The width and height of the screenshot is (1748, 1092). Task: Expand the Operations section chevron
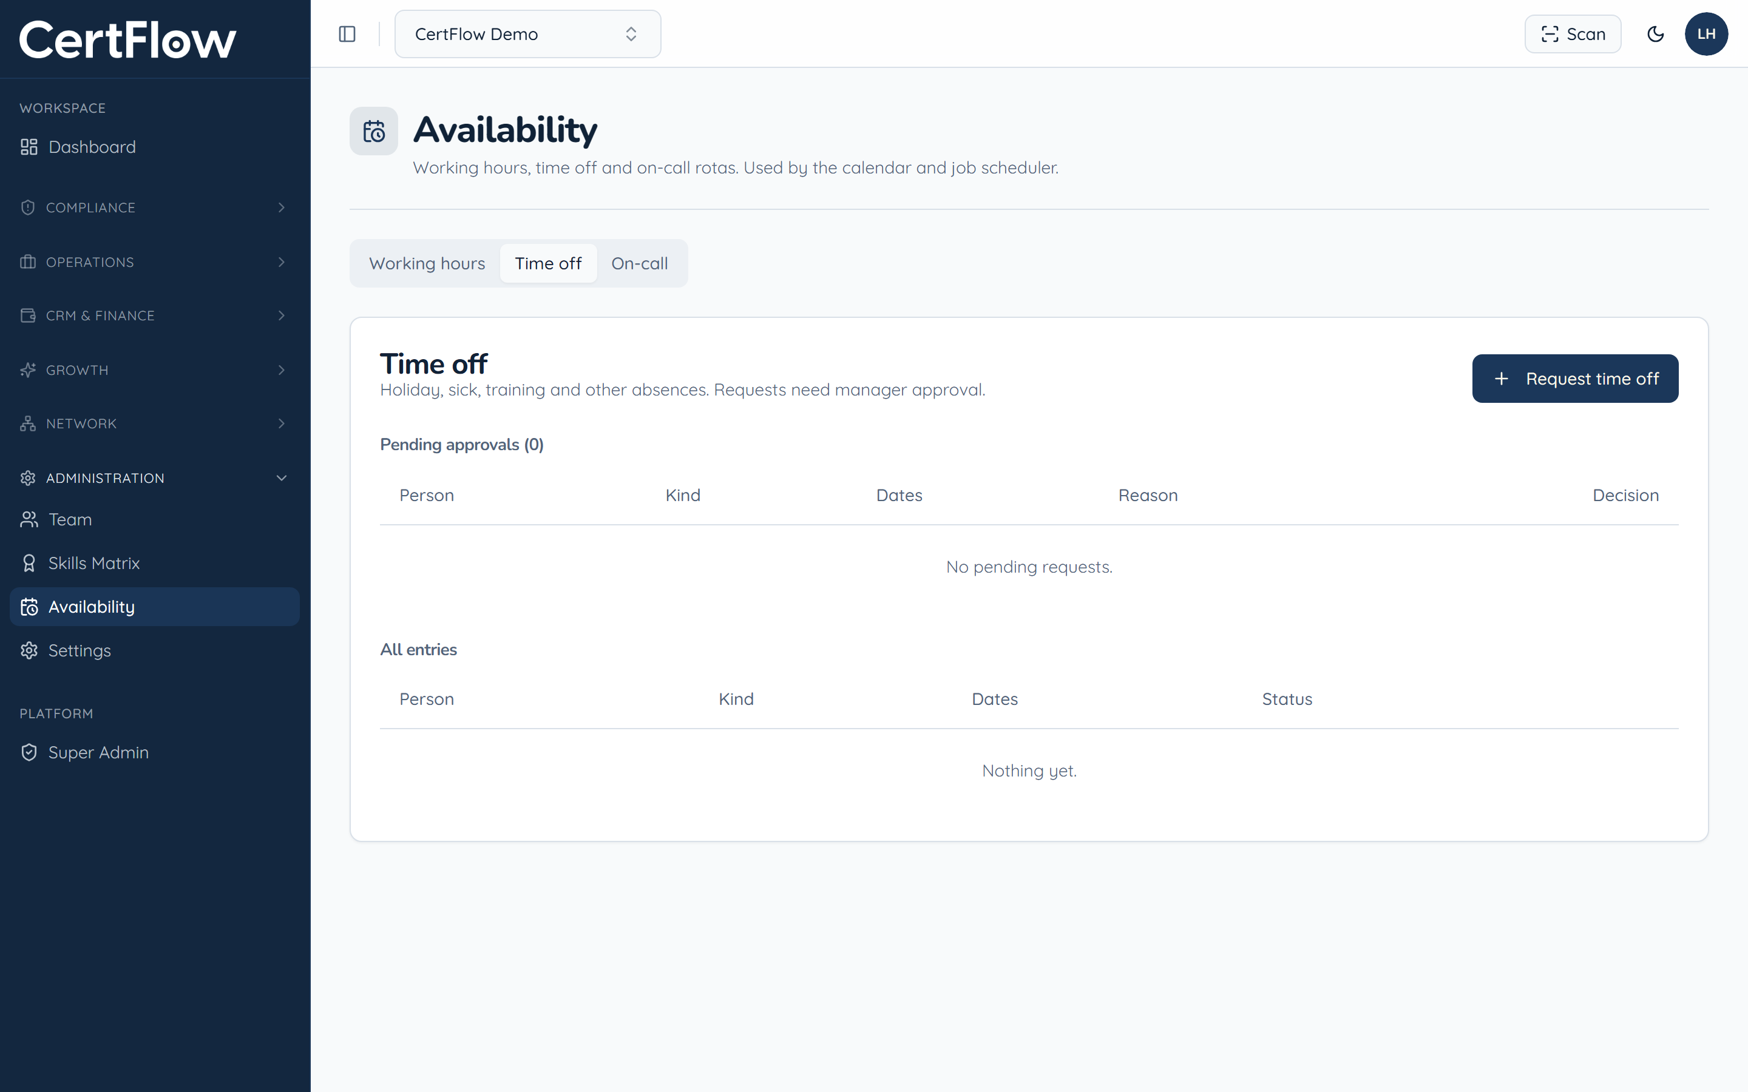click(282, 261)
